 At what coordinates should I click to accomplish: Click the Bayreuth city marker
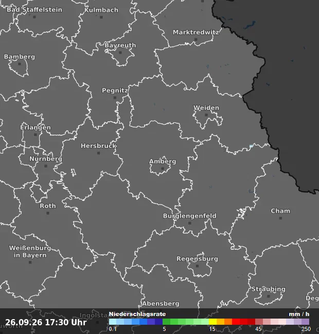(120, 52)
